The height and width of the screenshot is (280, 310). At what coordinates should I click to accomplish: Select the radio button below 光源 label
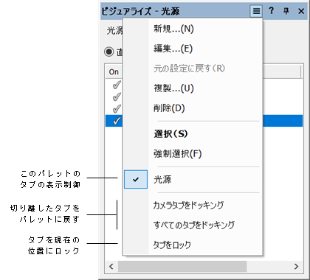click(x=109, y=52)
